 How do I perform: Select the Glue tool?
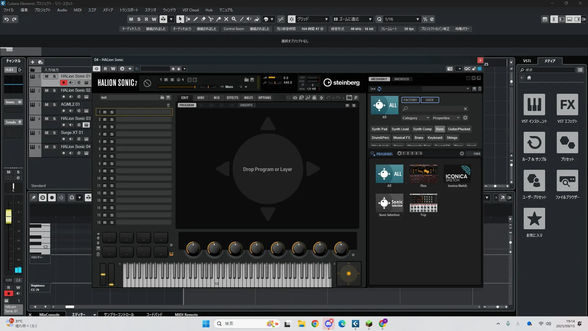coord(218,19)
